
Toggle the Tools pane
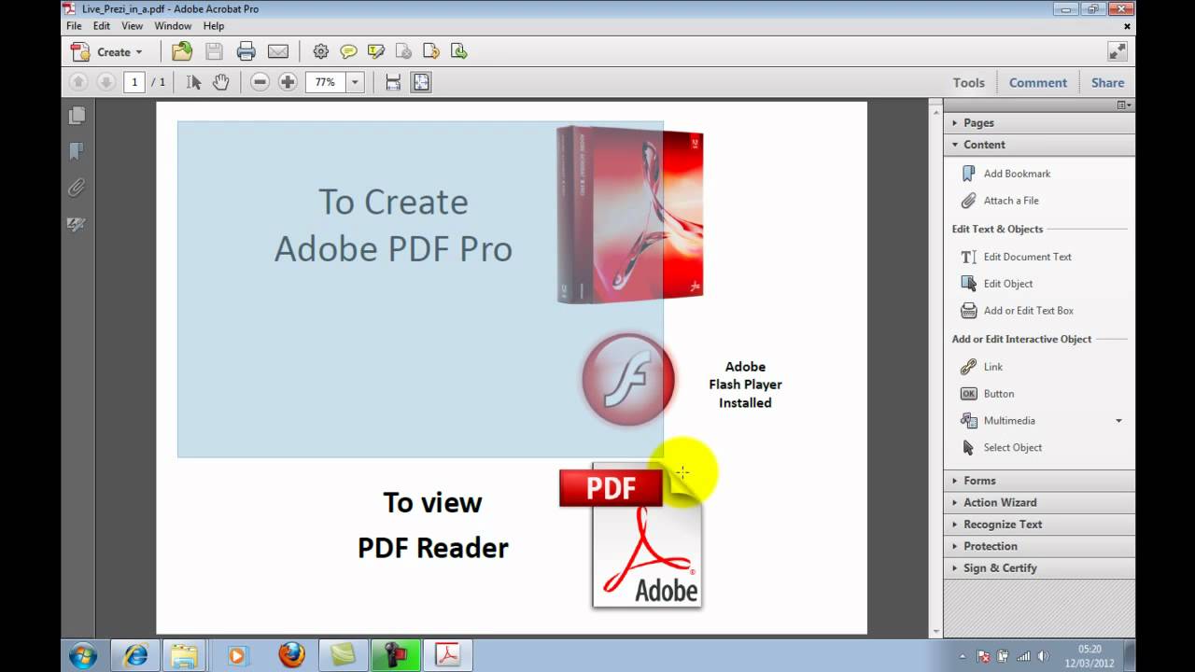968,82
